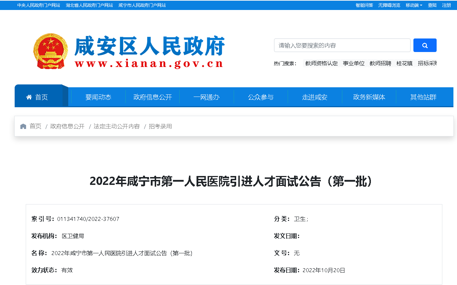Viewport: 457px width, 285px height.
Task: Click the publishing agency value 区卫健局
Action: 73,236
